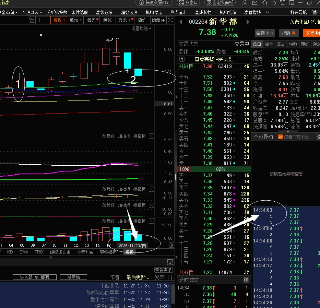Viewport: 320px width, 308px height.
Task: Close the indicator panel next to 30.00 scale
Action: 152,205
